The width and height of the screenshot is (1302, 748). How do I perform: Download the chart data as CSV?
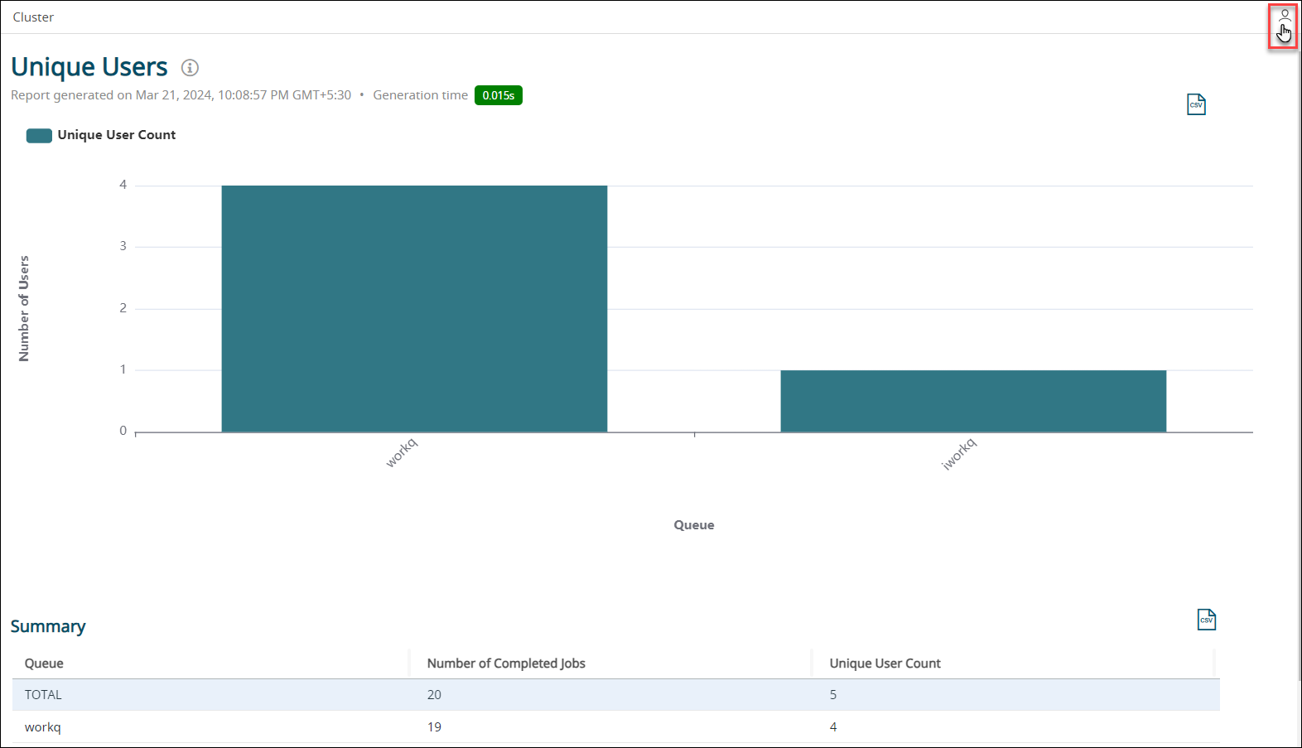point(1196,104)
